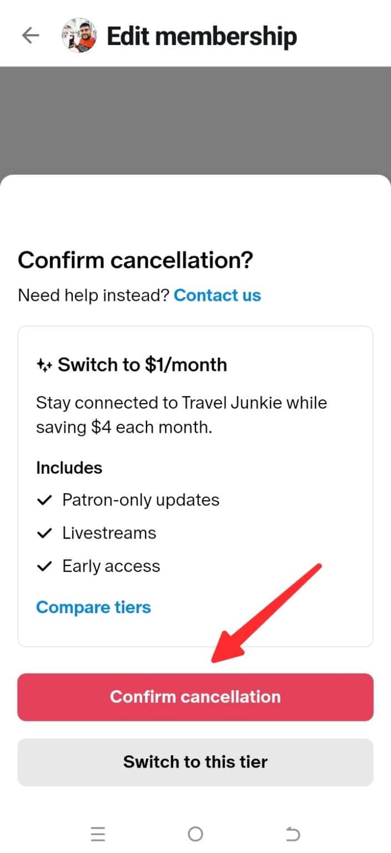The height and width of the screenshot is (853, 391).
Task: Tap the Switch to $1/month heading
Action: tap(142, 365)
